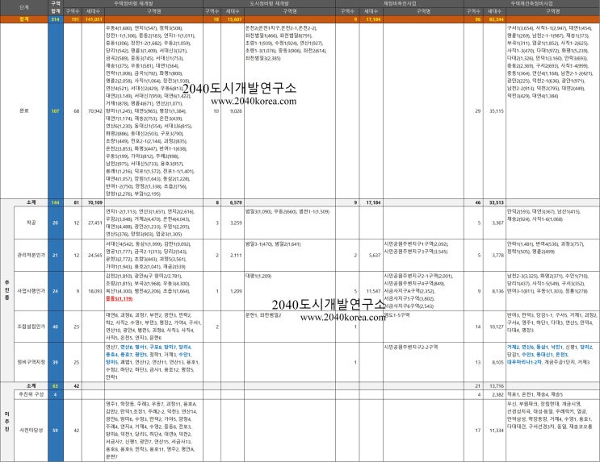
Task: Select the vertical 추진중 group label
Action: (x=7, y=290)
